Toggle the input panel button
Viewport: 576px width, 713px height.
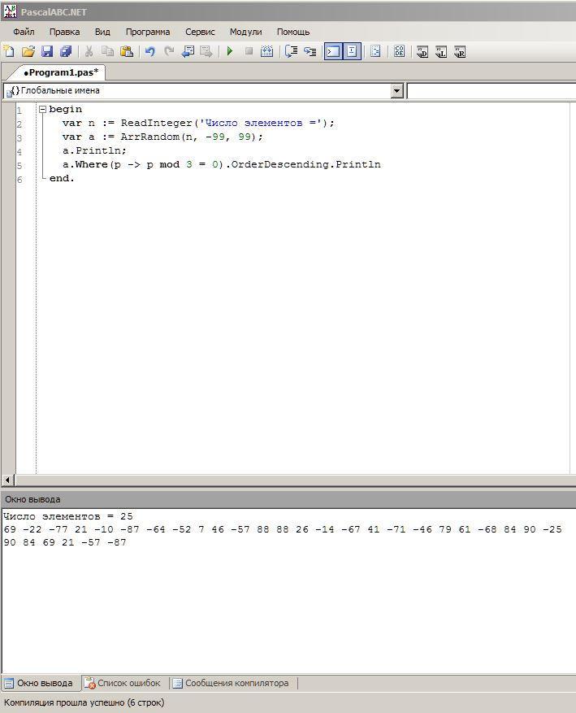pyautogui.click(x=352, y=51)
